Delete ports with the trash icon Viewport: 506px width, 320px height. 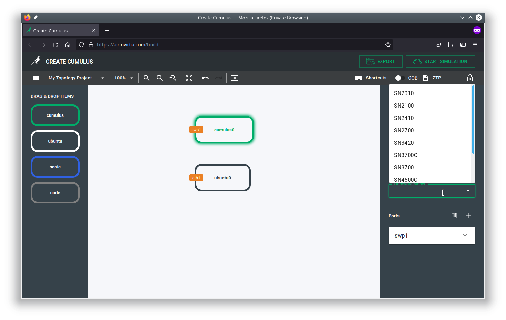point(455,216)
